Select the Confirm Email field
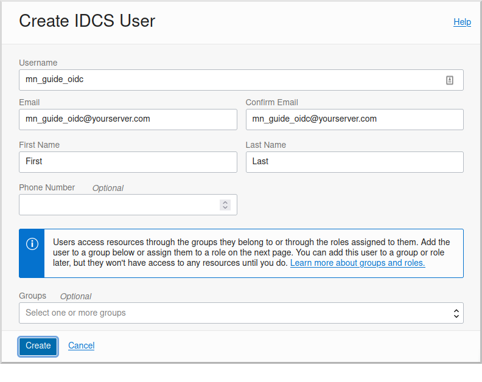This screenshot has height=382, width=482. click(354, 119)
